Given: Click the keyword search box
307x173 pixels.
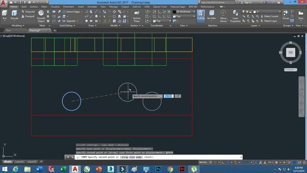Looking at the screenshot, I should pos(217,2).
